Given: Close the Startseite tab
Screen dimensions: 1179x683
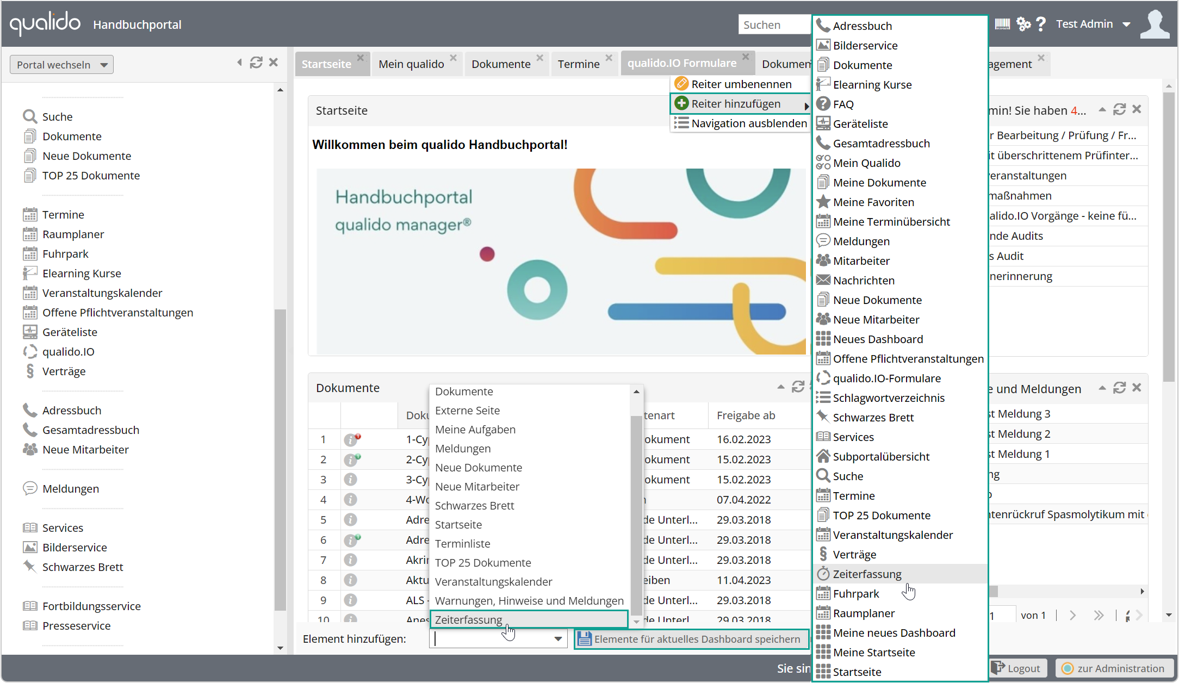Looking at the screenshot, I should point(360,57).
